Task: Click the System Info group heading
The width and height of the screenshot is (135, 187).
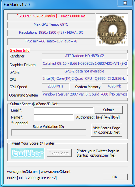Action: [x=20, y=50]
